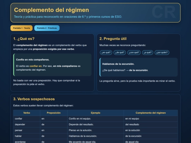The height and width of the screenshot is (143, 191).
Task: Click the Estos verbos suelen llevar intro line
Action: [44, 106]
